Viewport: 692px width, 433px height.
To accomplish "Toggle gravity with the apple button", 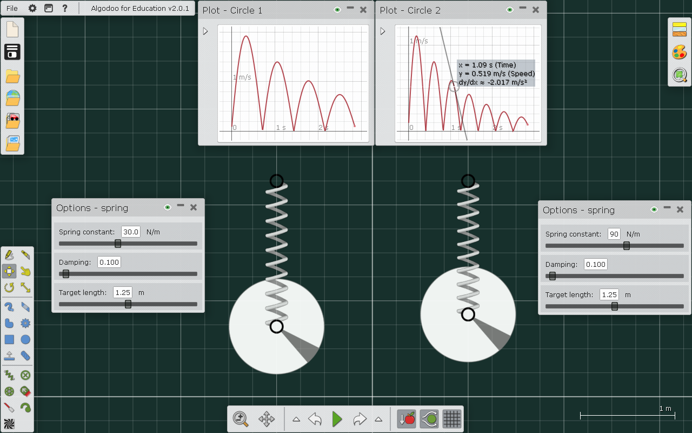I will click(407, 418).
